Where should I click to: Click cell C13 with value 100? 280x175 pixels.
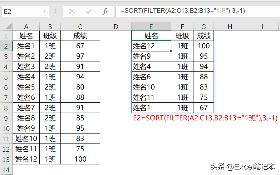click(x=80, y=159)
